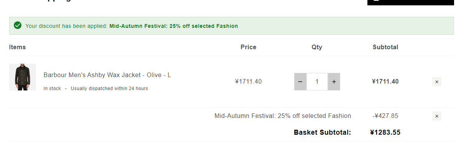
Task: Increase jacket quantity with plus button
Action: click(x=334, y=82)
